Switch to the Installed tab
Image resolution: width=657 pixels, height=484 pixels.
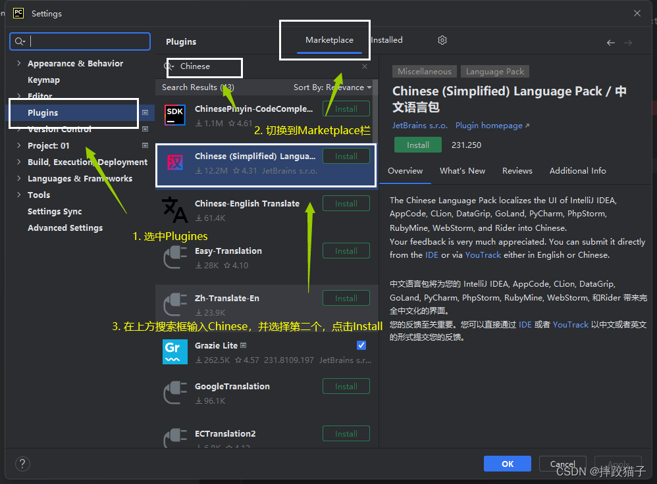pos(386,40)
